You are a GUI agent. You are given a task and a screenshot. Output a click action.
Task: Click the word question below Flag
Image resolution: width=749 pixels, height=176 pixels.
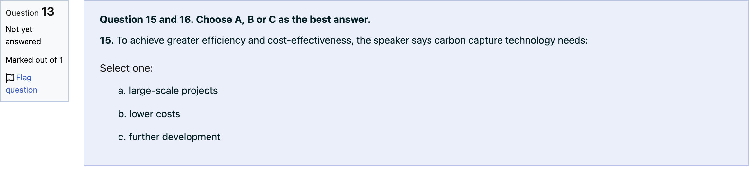pyautogui.click(x=22, y=90)
